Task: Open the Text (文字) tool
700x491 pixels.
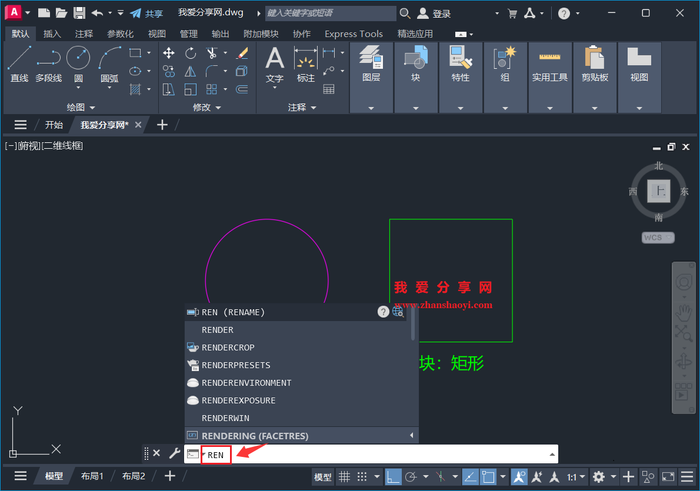Action: coord(275,65)
